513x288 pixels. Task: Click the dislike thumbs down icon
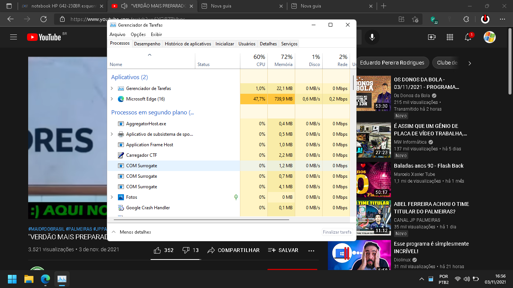(x=186, y=250)
